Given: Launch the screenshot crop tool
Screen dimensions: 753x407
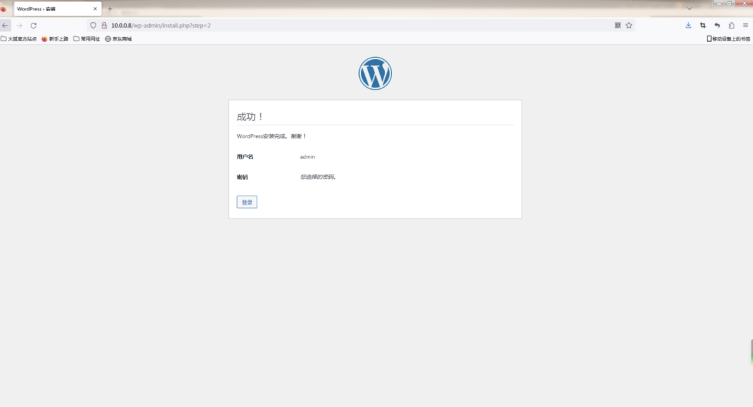Looking at the screenshot, I should [x=703, y=26].
